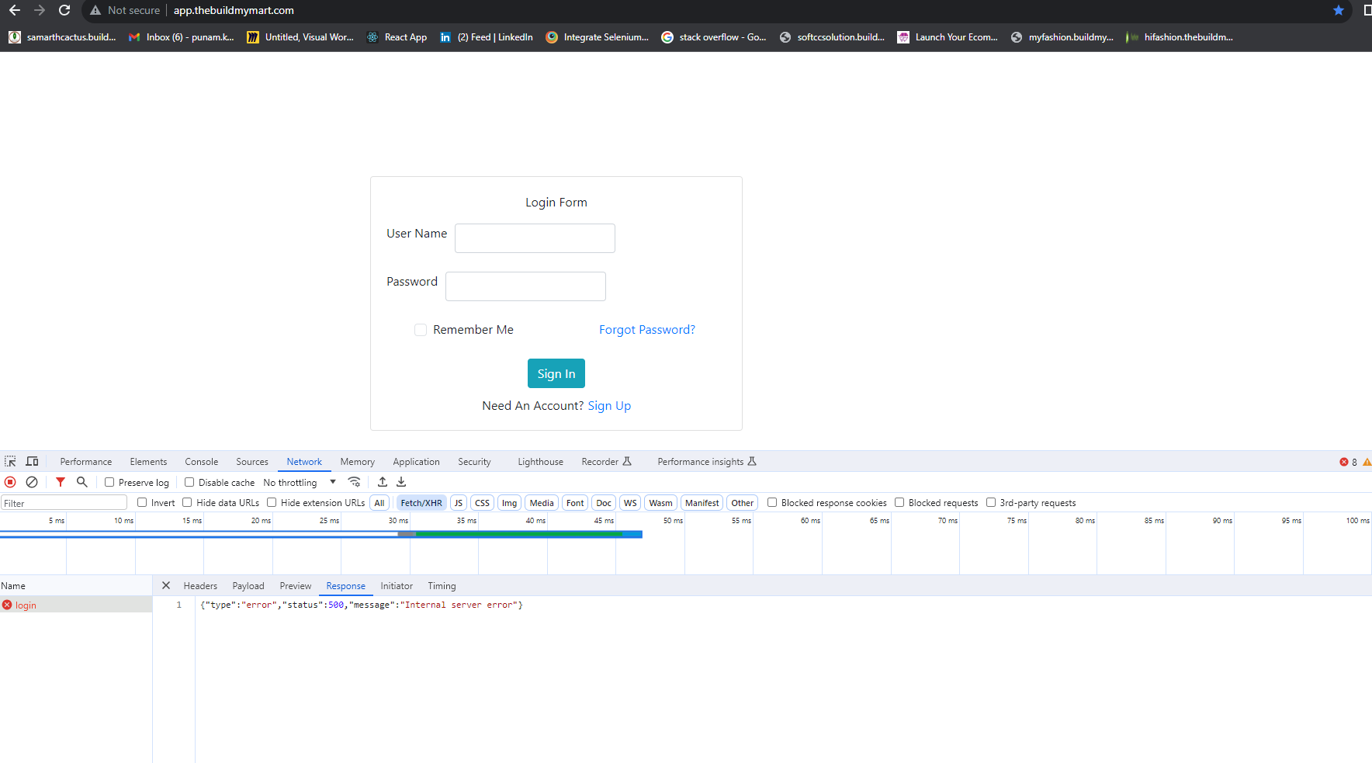The height and width of the screenshot is (763, 1372).
Task: Click the Password input field
Action: (x=525, y=286)
